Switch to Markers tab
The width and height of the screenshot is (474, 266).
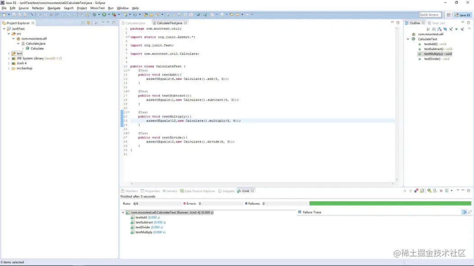[x=129, y=191]
